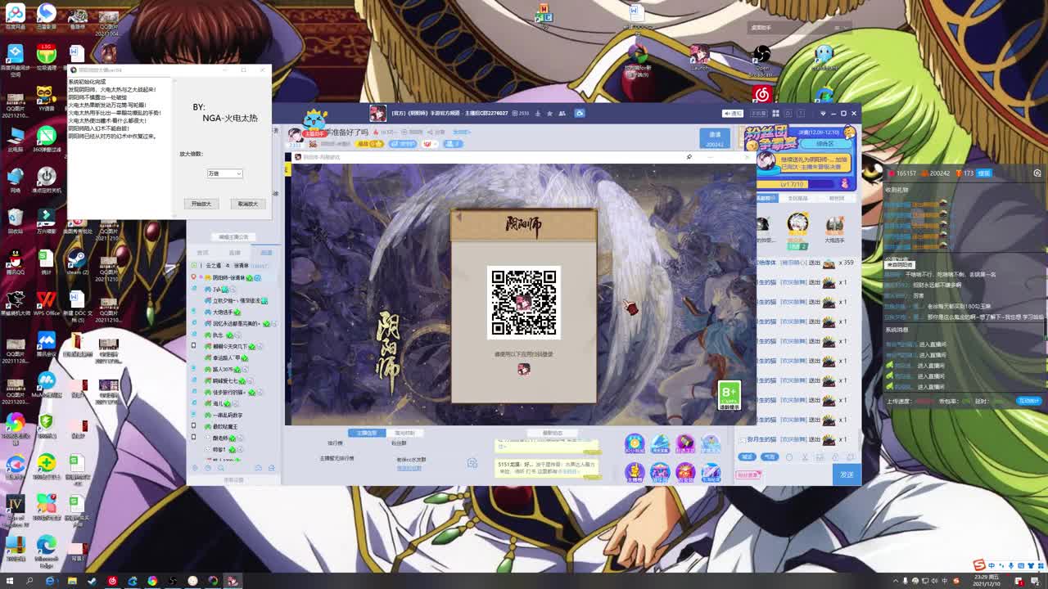Click the taskbar search icon
Viewport: 1048px width, 589px height.
(x=29, y=581)
